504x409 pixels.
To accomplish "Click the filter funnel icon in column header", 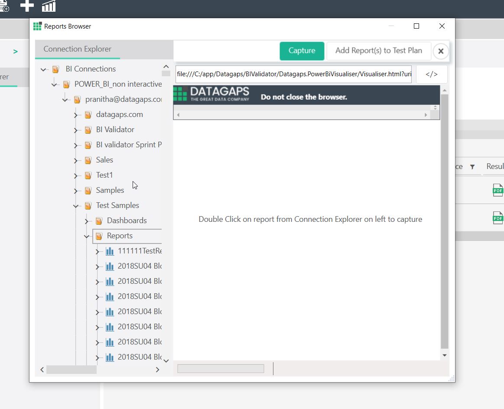I will click(472, 167).
